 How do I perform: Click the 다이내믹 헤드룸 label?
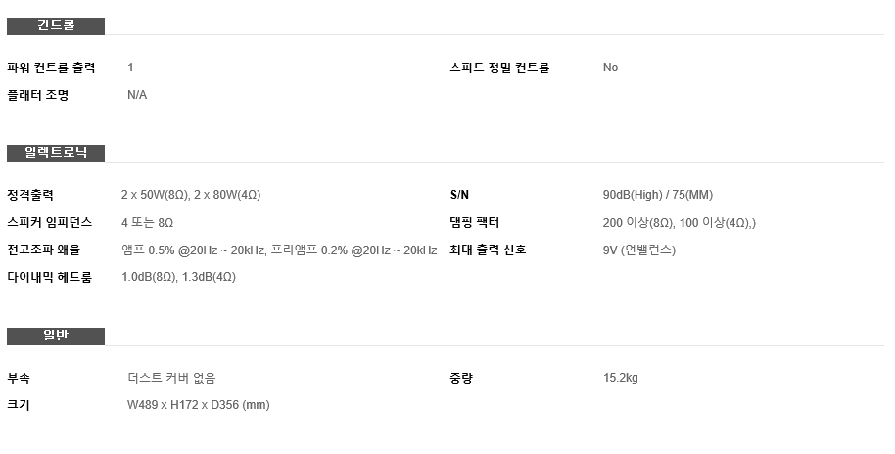49,277
